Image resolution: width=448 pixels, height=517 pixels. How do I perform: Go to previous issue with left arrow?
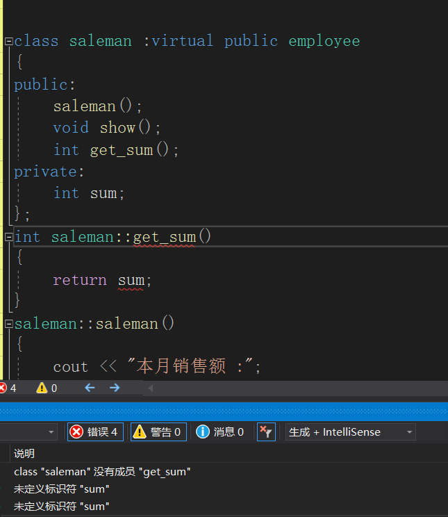90,388
